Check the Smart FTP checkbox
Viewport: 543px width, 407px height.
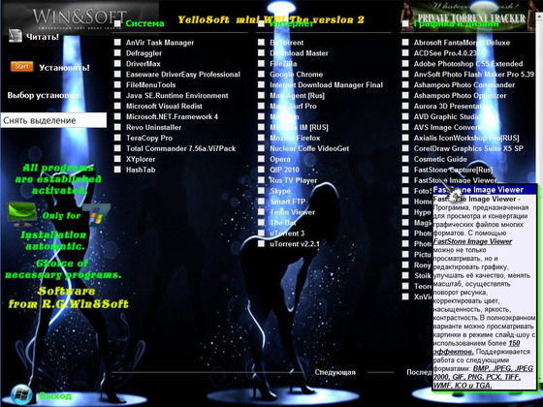tap(261, 202)
